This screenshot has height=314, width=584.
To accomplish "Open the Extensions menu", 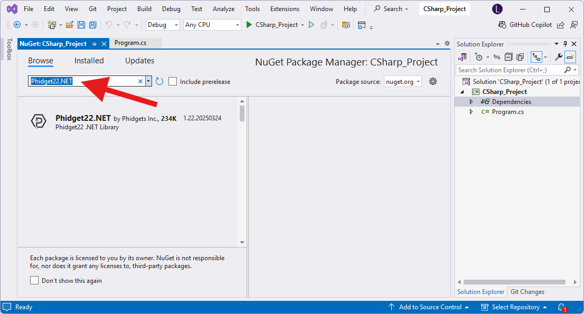I will [x=285, y=9].
